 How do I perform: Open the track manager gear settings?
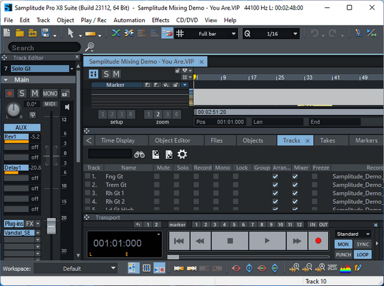click(x=182, y=155)
